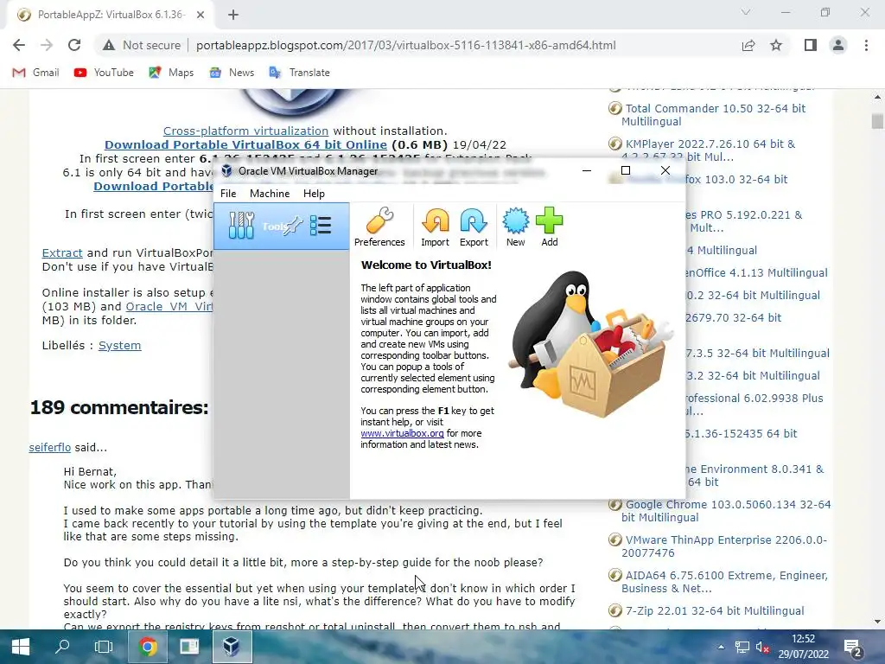Open Chrome three-dot menu
This screenshot has width=885, height=664.
[866, 45]
